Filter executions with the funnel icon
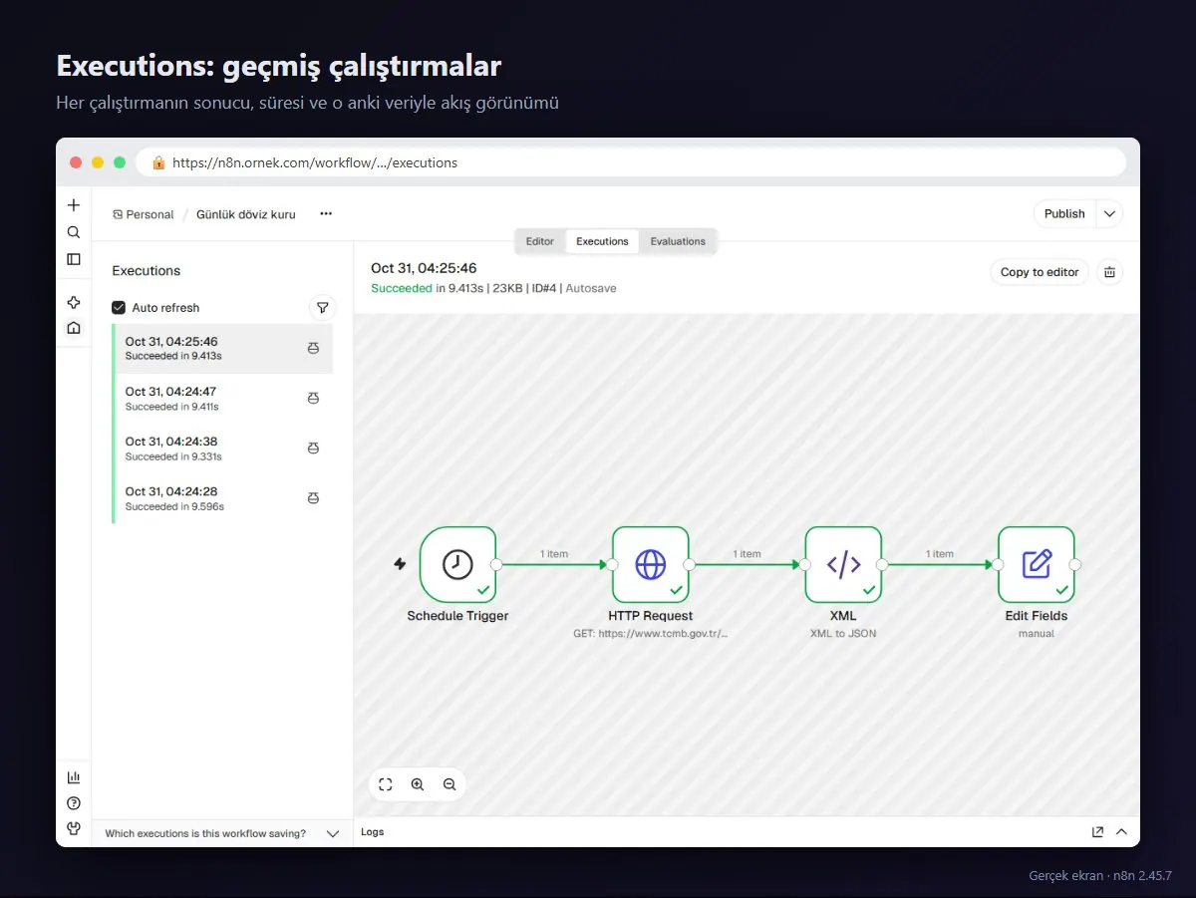Image resolution: width=1196 pixels, height=898 pixels. 322,308
